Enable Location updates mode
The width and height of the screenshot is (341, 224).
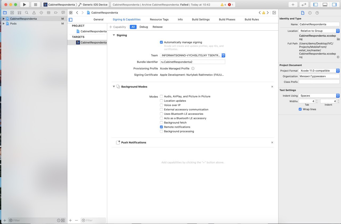[161, 101]
